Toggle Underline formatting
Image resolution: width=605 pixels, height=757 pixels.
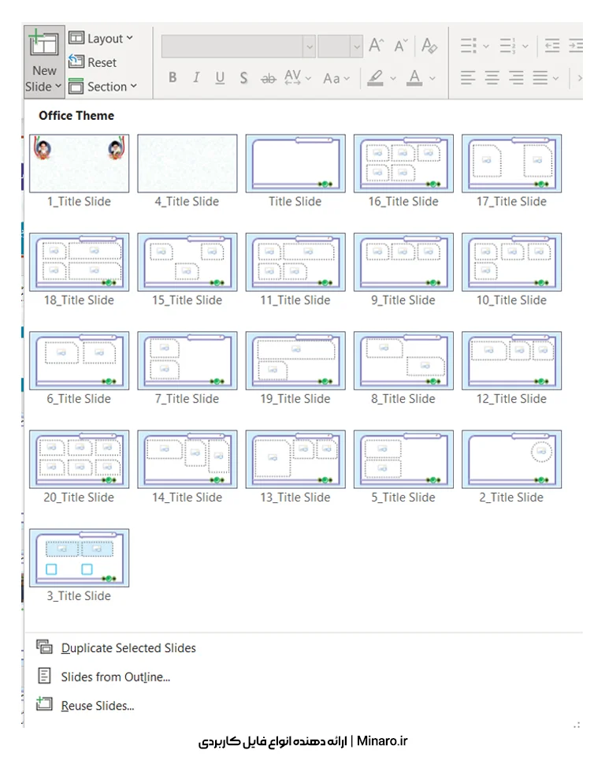click(x=220, y=77)
